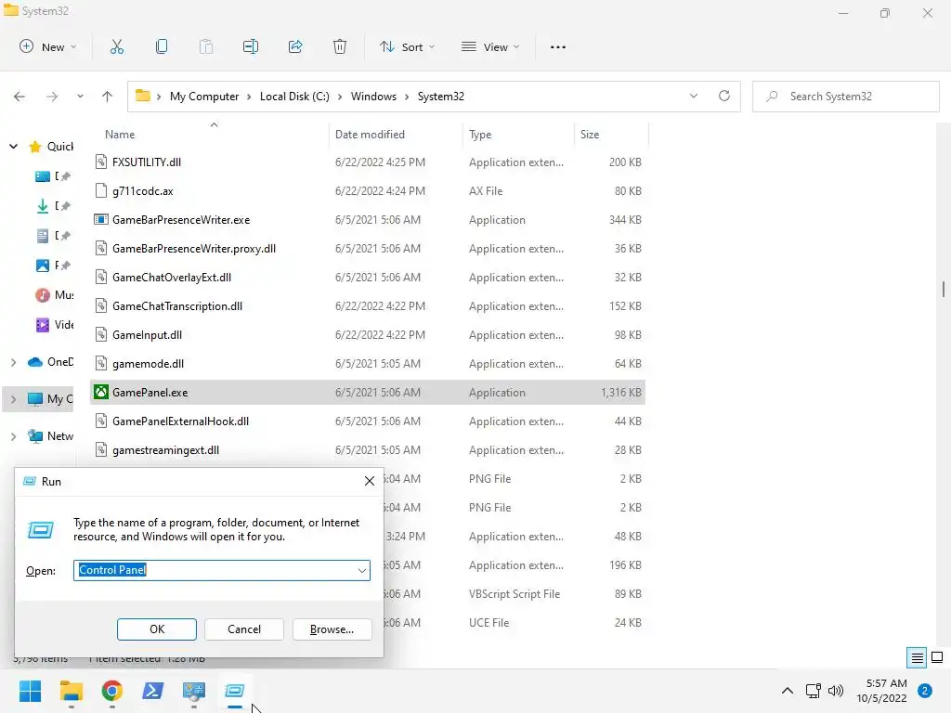This screenshot has height=713, width=951.
Task: Sort by the Type column header
Action: 518,135
